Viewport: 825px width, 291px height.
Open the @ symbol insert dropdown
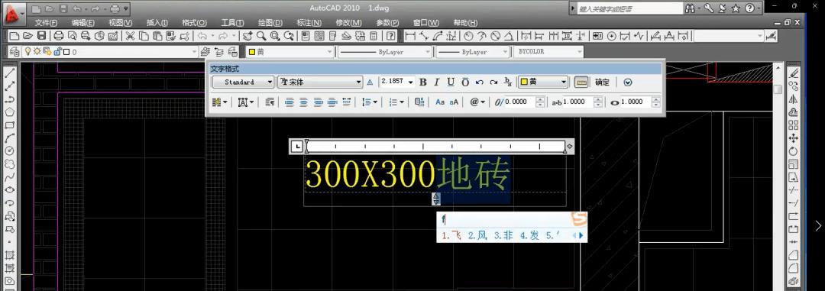point(477,102)
